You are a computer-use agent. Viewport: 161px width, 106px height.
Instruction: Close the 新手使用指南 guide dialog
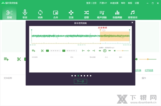click(x=132, y=23)
